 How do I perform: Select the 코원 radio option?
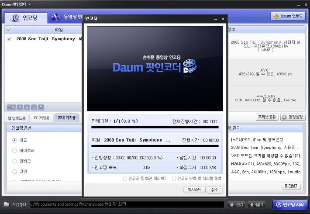click(14, 172)
